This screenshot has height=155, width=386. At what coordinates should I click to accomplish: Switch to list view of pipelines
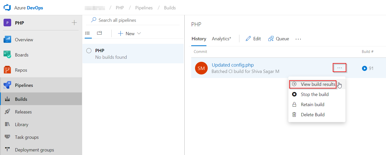(x=87, y=33)
